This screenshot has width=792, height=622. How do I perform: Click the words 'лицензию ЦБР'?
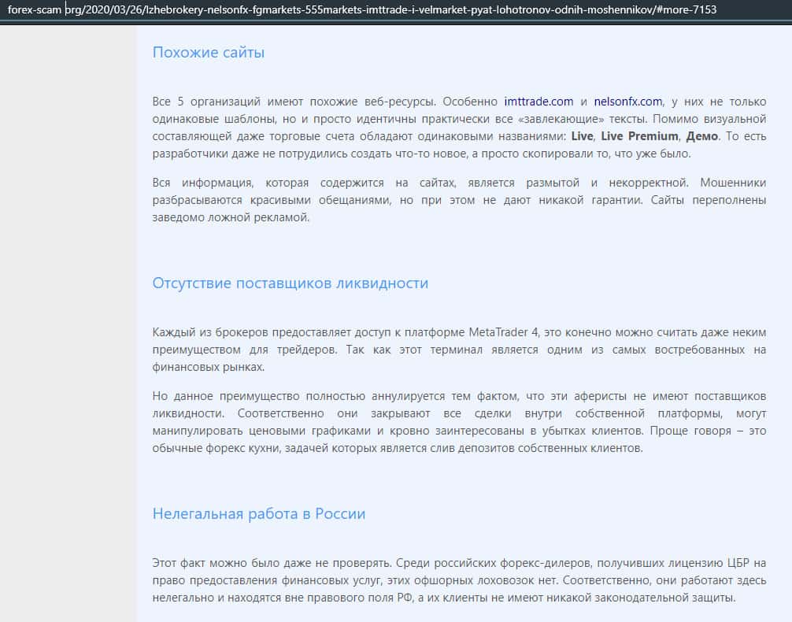point(708,563)
